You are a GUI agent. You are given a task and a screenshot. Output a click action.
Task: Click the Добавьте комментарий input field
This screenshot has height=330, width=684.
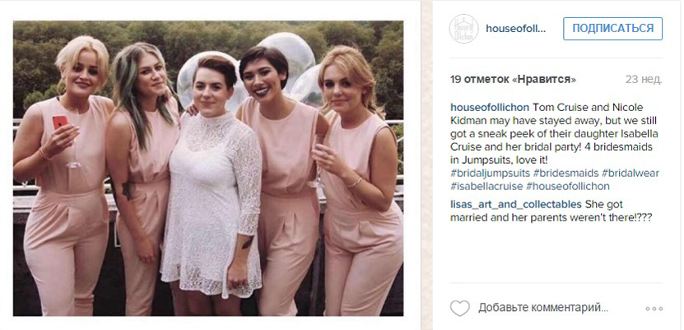(543, 309)
